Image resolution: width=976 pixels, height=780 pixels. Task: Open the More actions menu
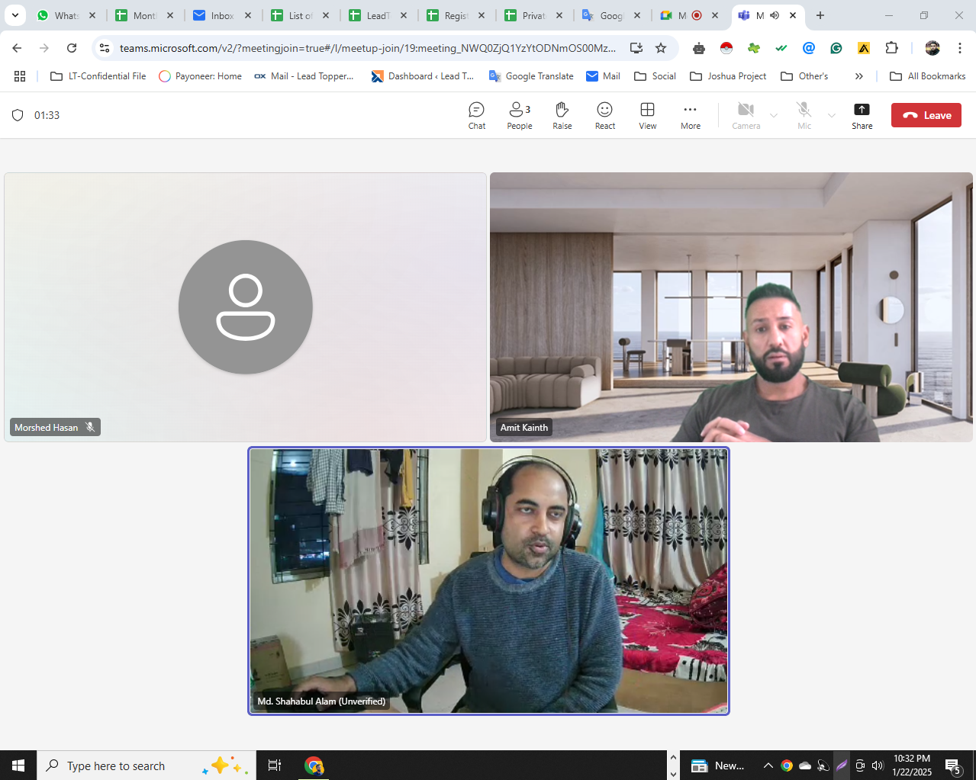690,115
